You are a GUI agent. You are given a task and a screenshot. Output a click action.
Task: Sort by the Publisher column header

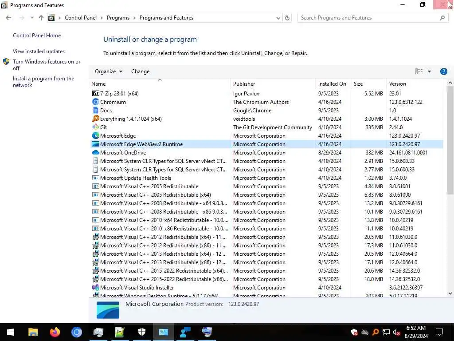(273, 83)
